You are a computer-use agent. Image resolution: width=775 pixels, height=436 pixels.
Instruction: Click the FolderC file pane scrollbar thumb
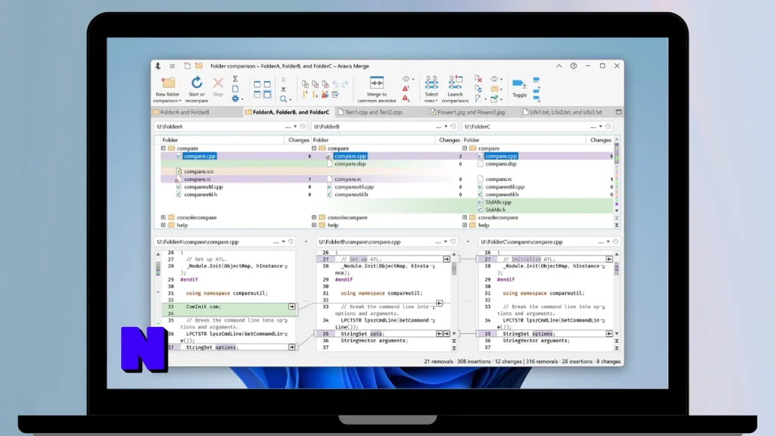(x=616, y=269)
